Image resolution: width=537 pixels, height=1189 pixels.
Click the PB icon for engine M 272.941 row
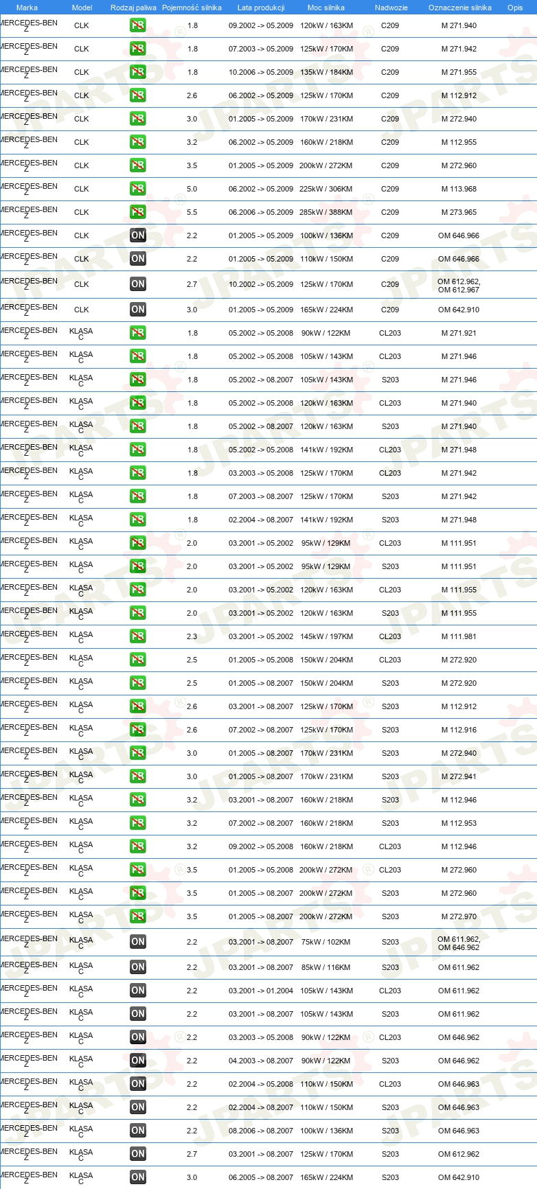pos(138,776)
